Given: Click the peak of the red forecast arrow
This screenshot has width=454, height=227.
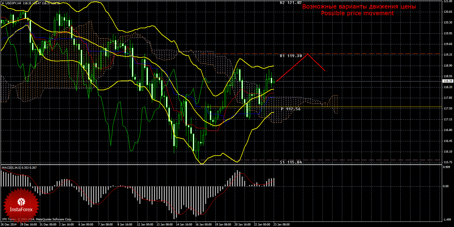Looking at the screenshot, I should point(308,54).
